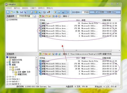The height and width of the screenshot is (93, 127).
Task: Click the 0% of 650MB capacity bar
Action: (x=105, y=12)
